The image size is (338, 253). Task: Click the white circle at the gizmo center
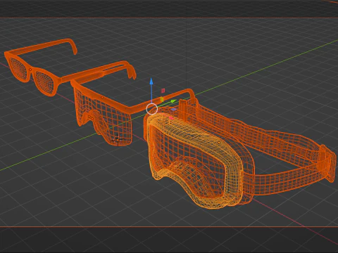[152, 109]
